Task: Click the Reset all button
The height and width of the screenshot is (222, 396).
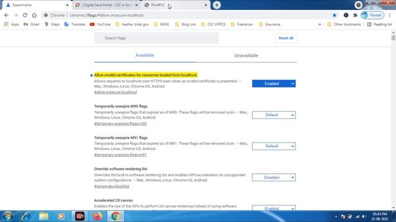Action: tap(286, 38)
